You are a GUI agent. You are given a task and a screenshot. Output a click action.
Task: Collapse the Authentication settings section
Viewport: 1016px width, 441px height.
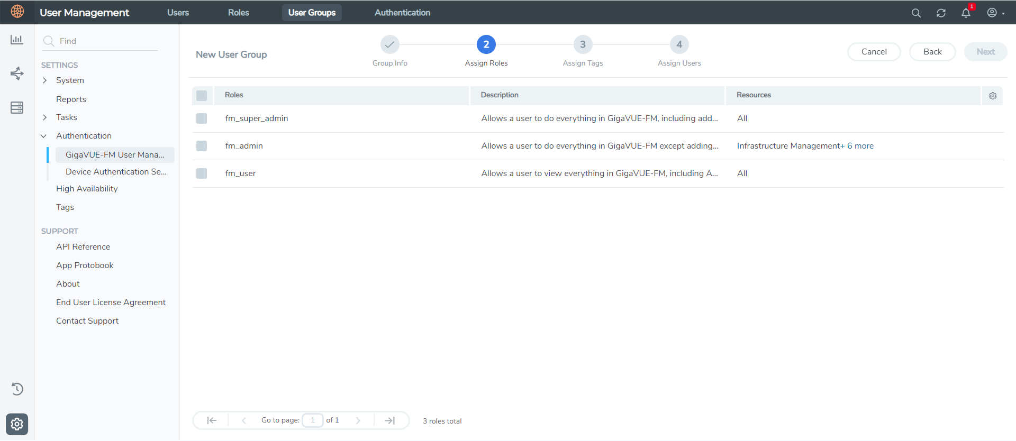click(44, 136)
